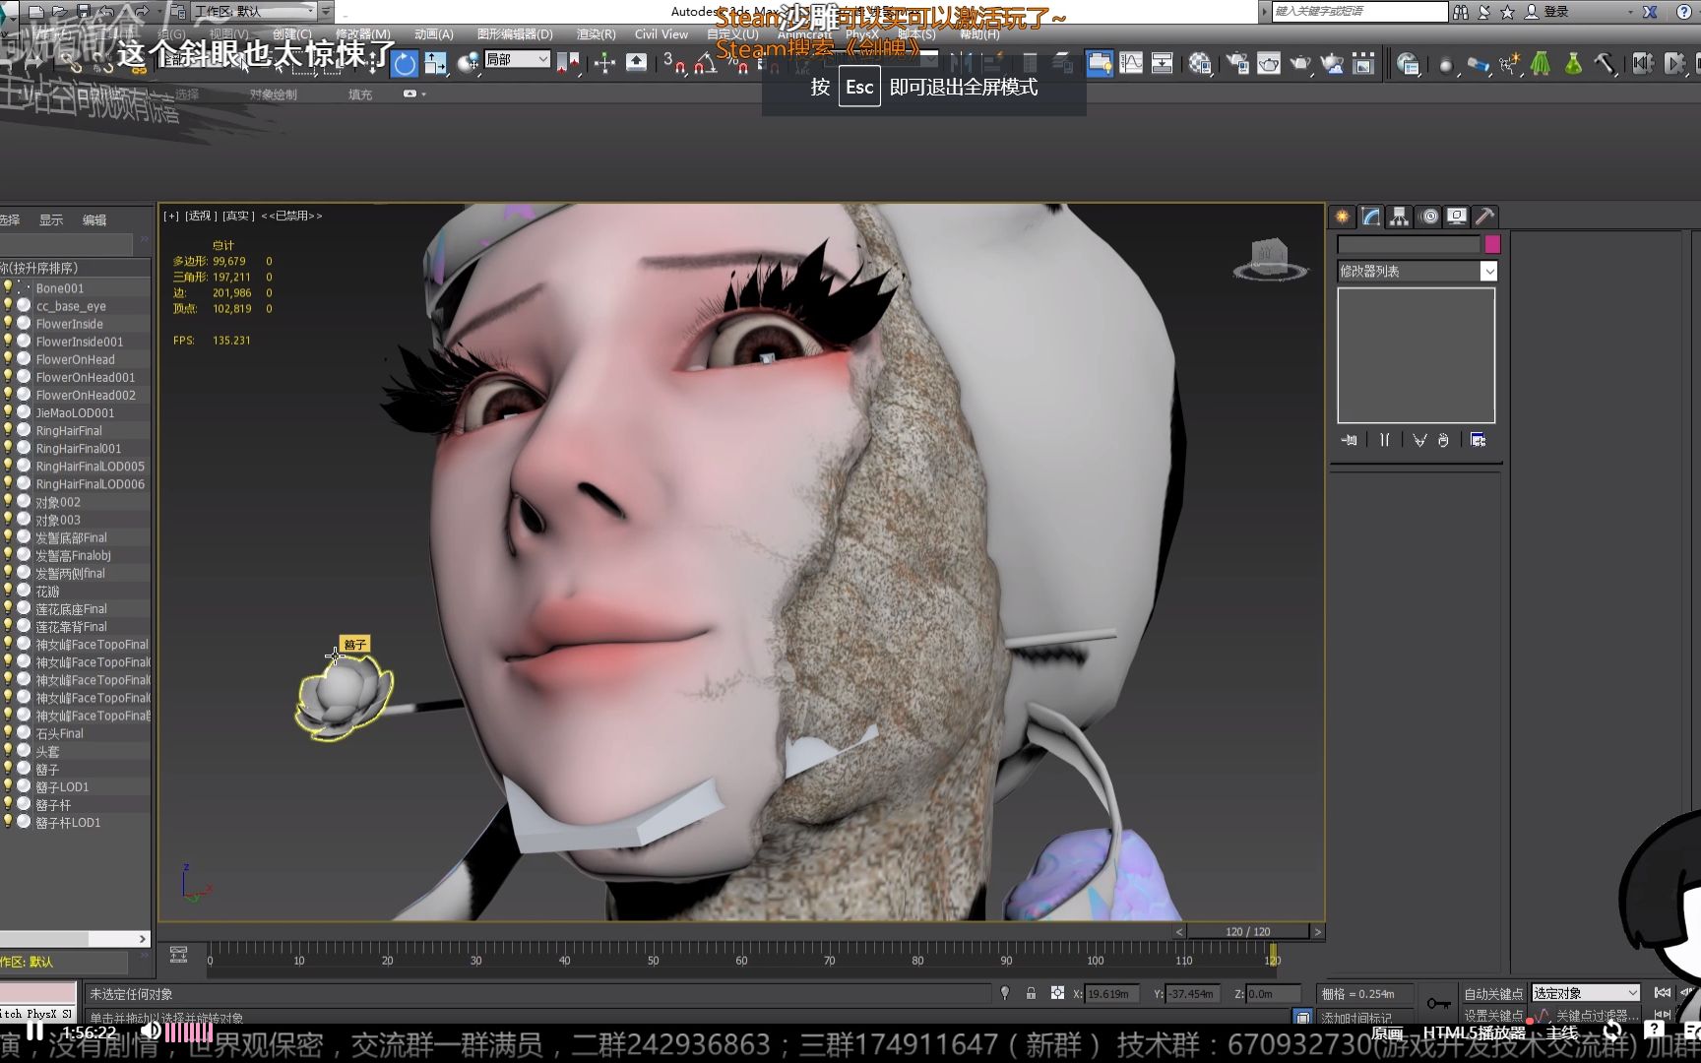Click the Isolate Selection lightbulb icon
Screen dimensions: 1701x1063
click(1005, 994)
